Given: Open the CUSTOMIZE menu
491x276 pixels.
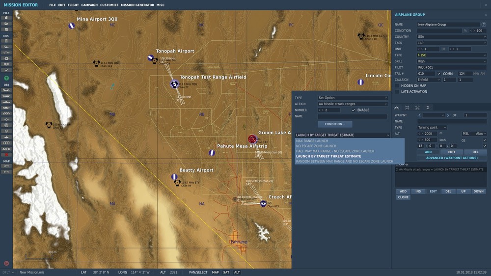Looking at the screenshot, I should 109,5.
